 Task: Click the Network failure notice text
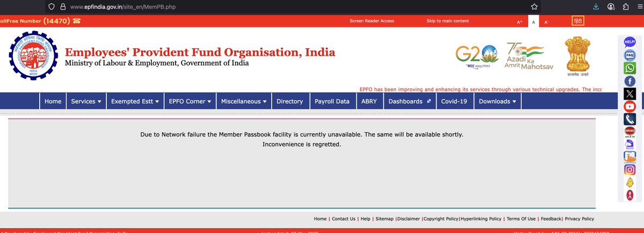point(302,134)
